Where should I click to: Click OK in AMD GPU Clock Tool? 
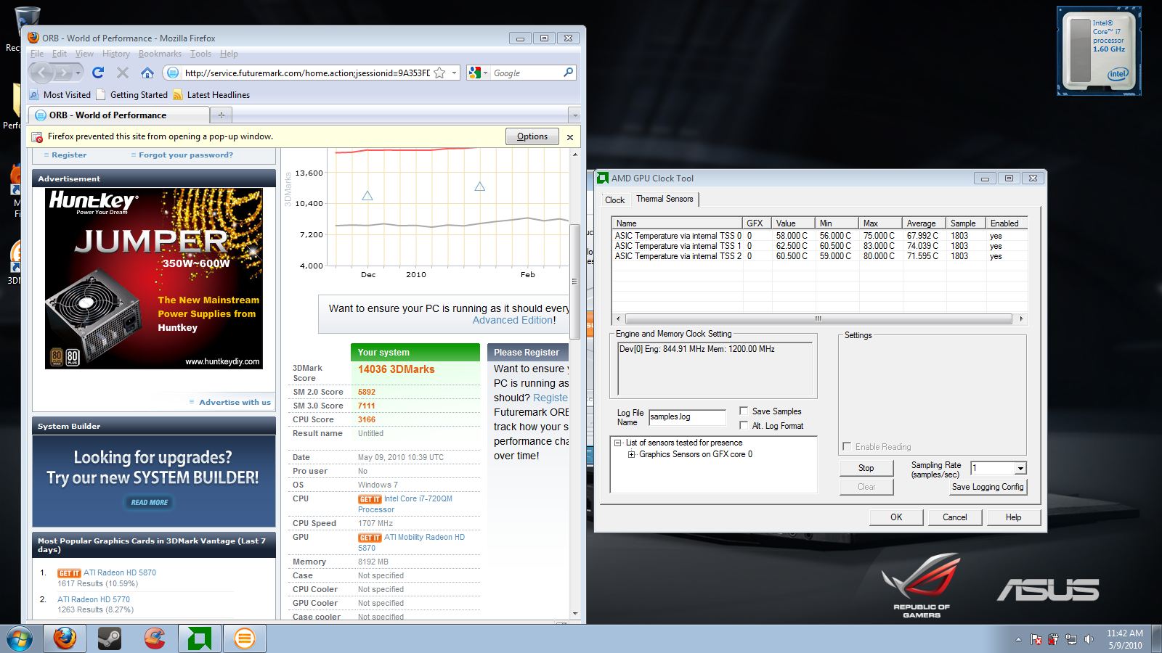pos(896,517)
